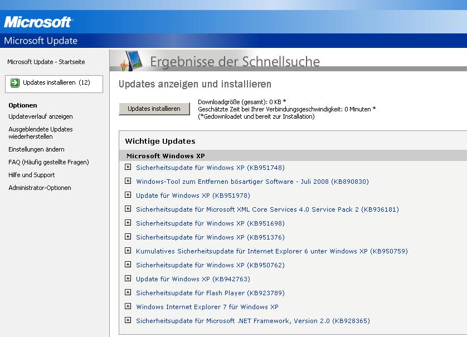Go to Hilfe und Support
The width and height of the screenshot is (467, 337).
[32, 175]
